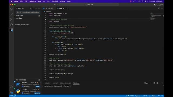Split the editor to the right
Viewport: 173px width, 97px height.
pos(159,8)
